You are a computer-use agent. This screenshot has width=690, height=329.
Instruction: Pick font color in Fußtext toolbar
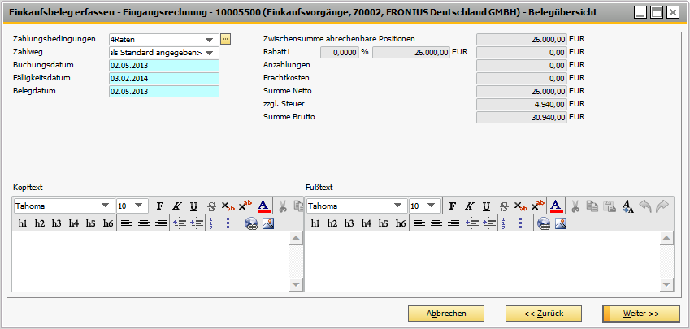pos(555,206)
